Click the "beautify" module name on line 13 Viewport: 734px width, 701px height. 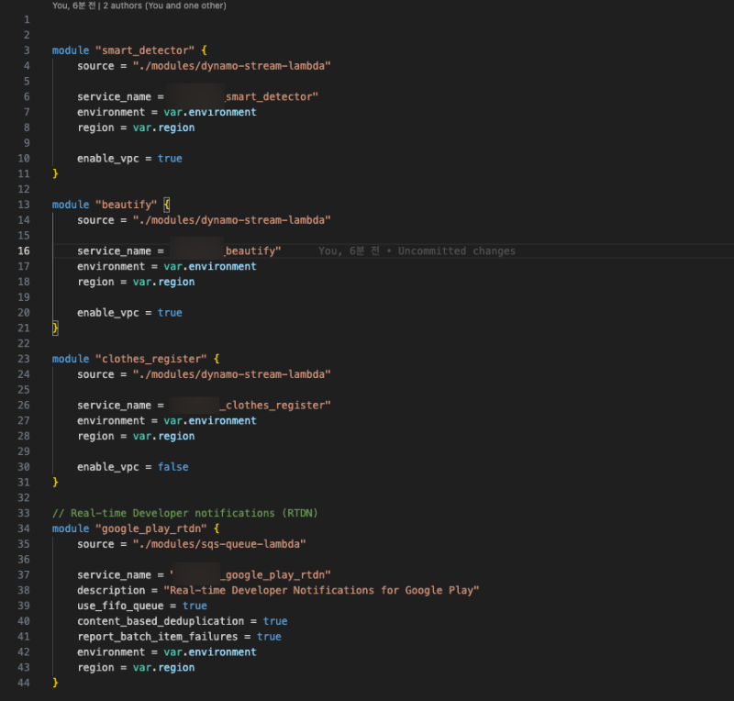tap(126, 205)
